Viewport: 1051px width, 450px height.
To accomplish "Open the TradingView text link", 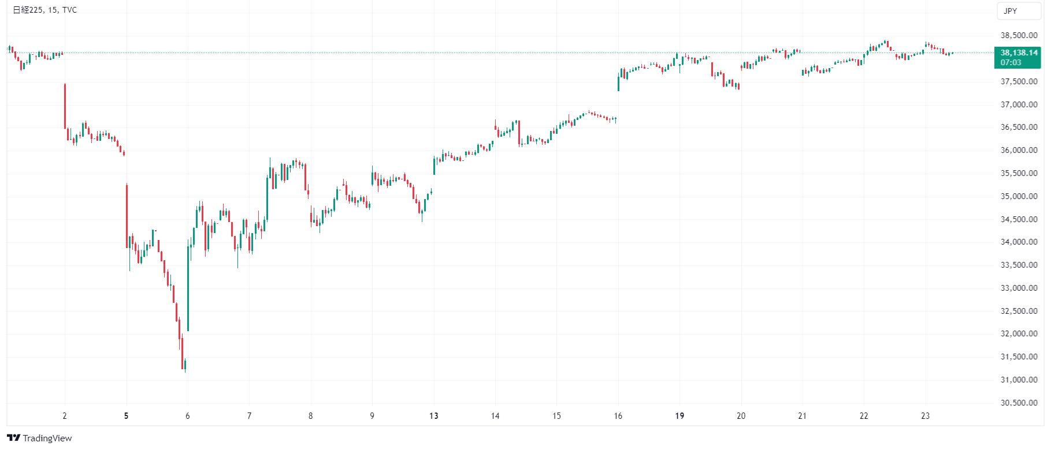I will 47,438.
